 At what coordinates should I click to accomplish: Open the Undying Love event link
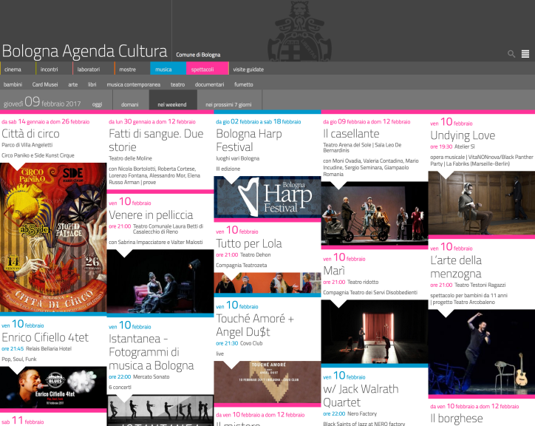(x=463, y=135)
